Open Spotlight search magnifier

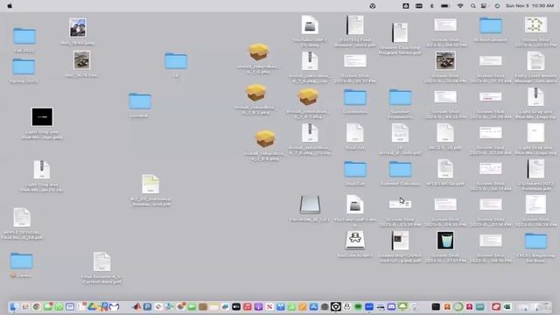472,6
